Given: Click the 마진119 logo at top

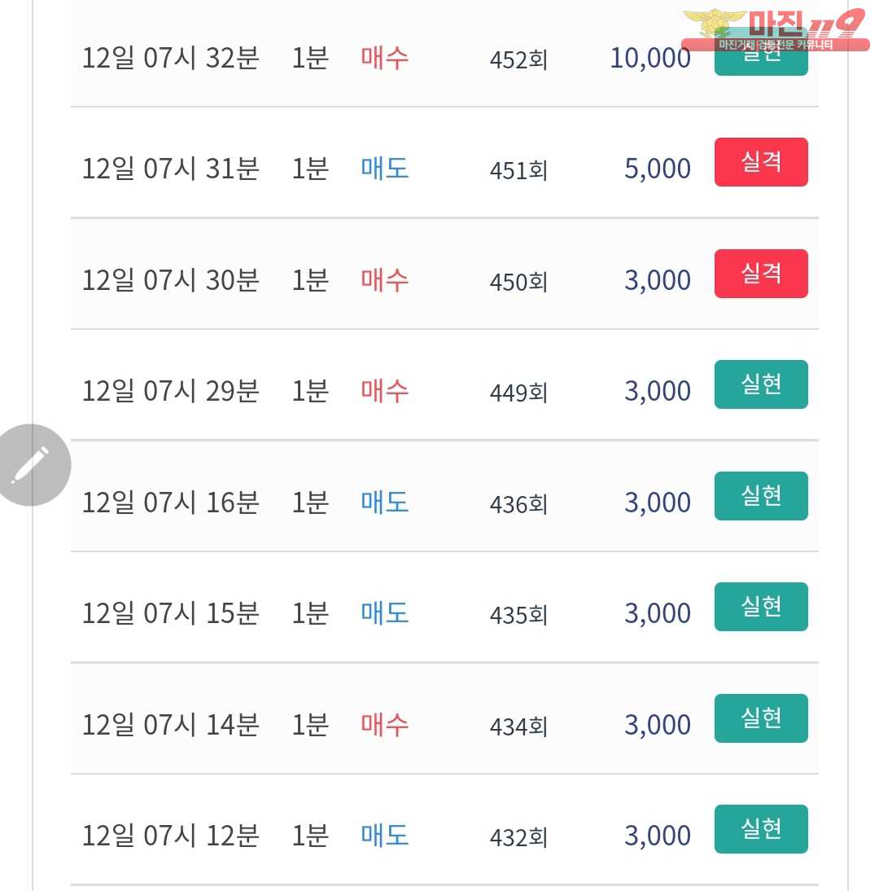Looking at the screenshot, I should click(774, 31).
